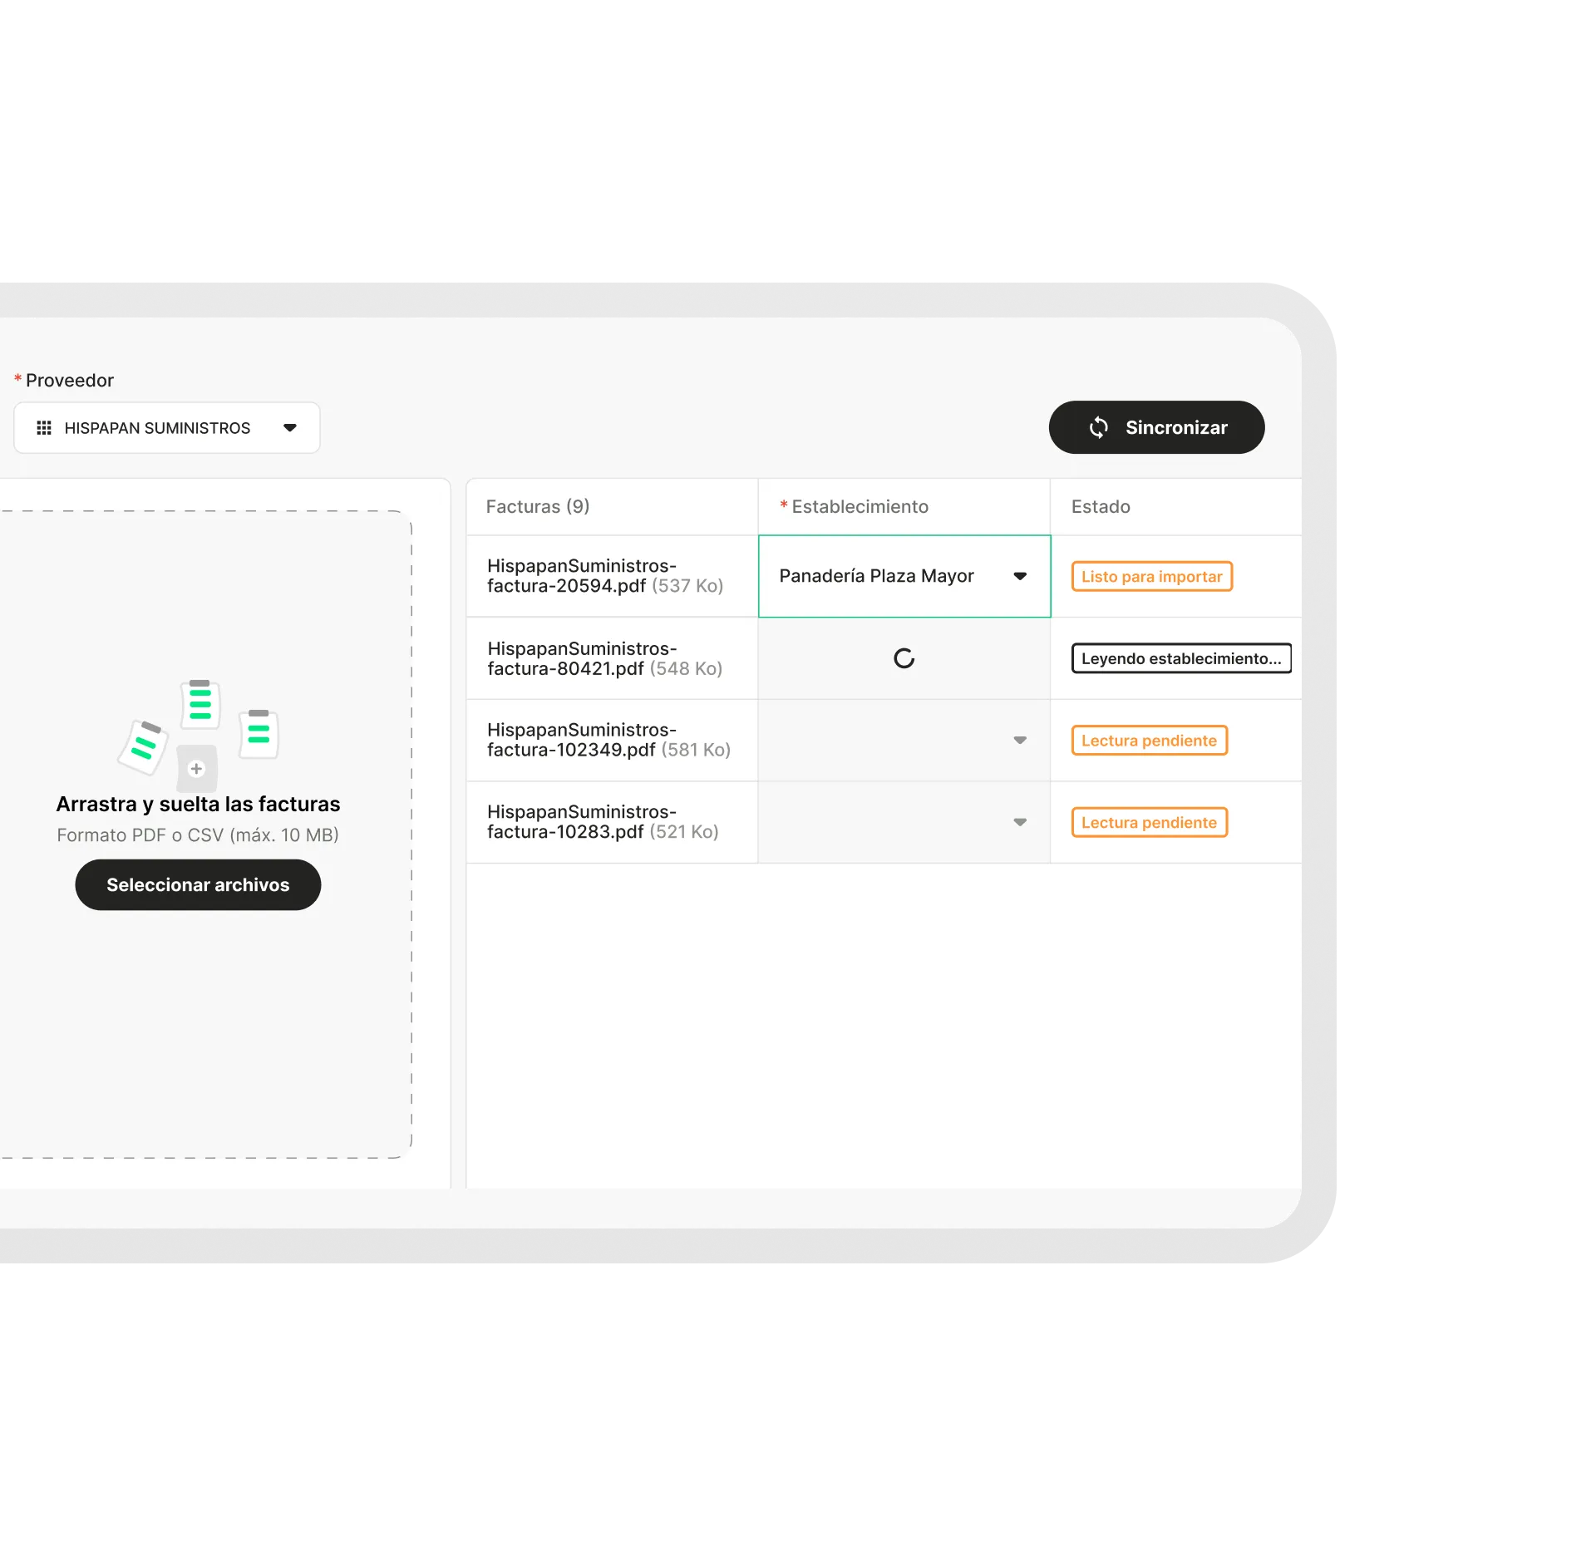This screenshot has height=1546, width=1596.
Task: Click Seleccionar archivos button
Action: tap(198, 884)
